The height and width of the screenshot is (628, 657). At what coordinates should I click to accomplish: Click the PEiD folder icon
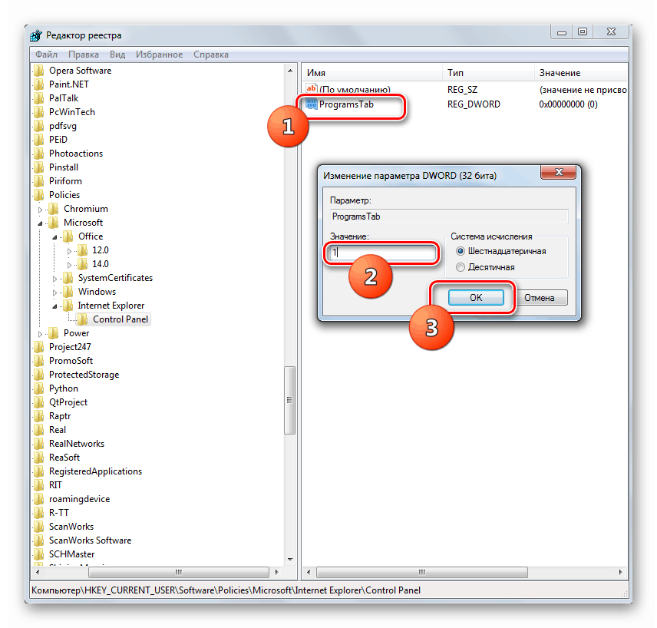click(x=38, y=140)
